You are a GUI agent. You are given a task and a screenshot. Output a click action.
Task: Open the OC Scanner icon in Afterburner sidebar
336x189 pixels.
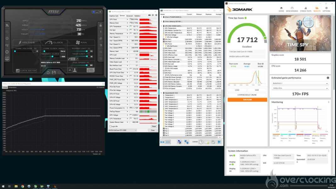point(7,45)
